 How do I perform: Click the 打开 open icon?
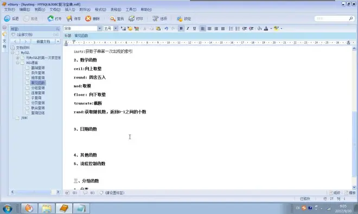click(50, 18)
